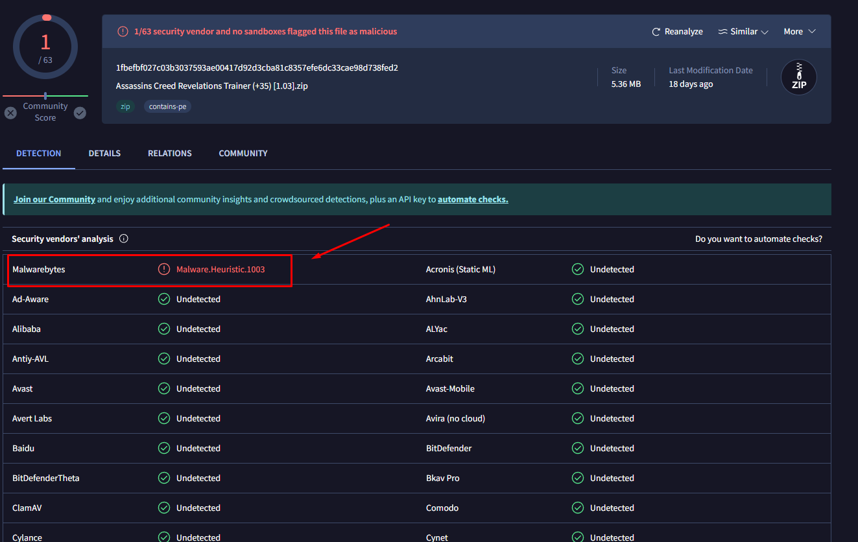Click the Ad-Aware undetected check icon
Image resolution: width=858 pixels, height=542 pixels.
tap(164, 299)
